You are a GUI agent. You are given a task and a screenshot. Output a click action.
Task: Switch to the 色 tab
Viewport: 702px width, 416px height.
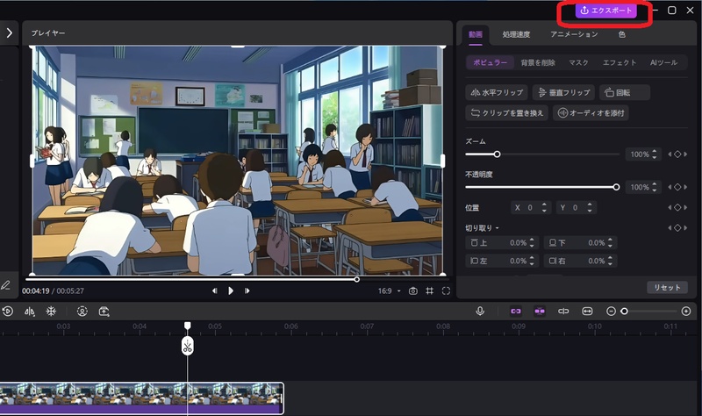pos(621,34)
